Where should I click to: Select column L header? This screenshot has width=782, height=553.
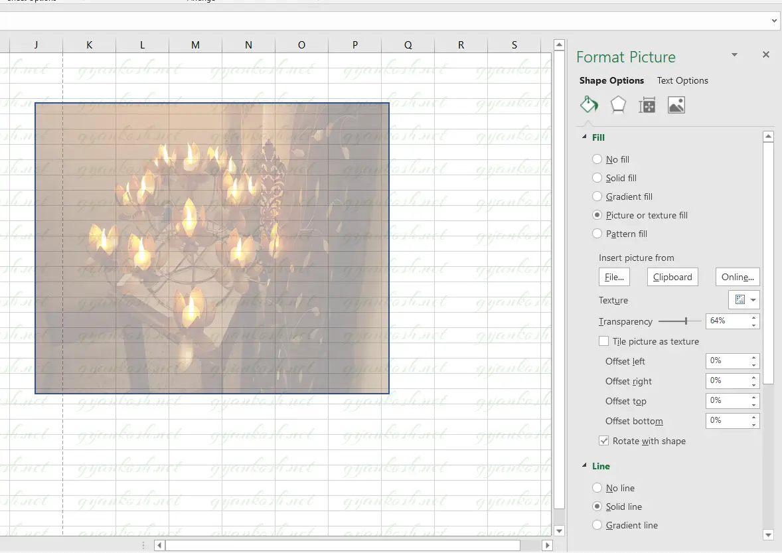point(142,45)
